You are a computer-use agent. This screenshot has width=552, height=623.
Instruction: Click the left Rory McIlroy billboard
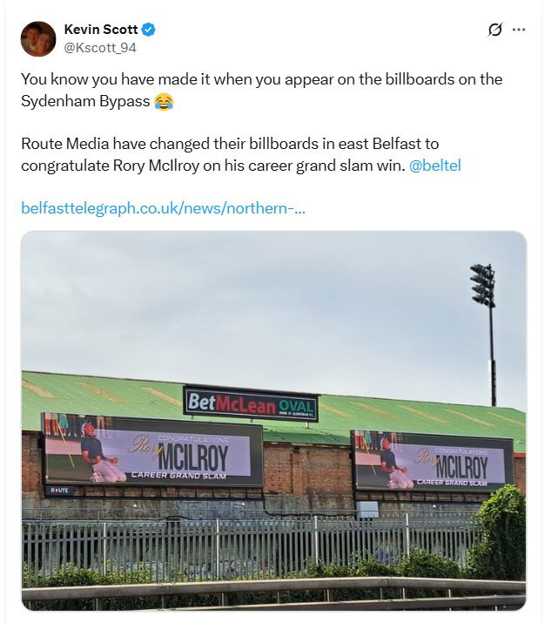tap(152, 450)
